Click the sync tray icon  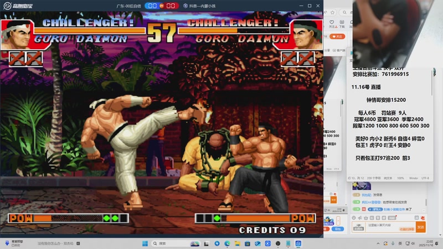(385, 243)
